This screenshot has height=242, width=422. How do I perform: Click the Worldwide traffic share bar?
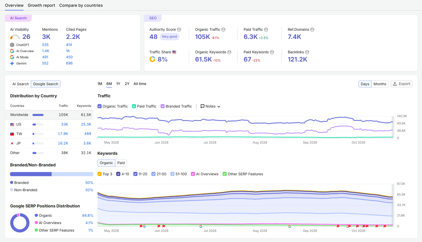point(38,115)
